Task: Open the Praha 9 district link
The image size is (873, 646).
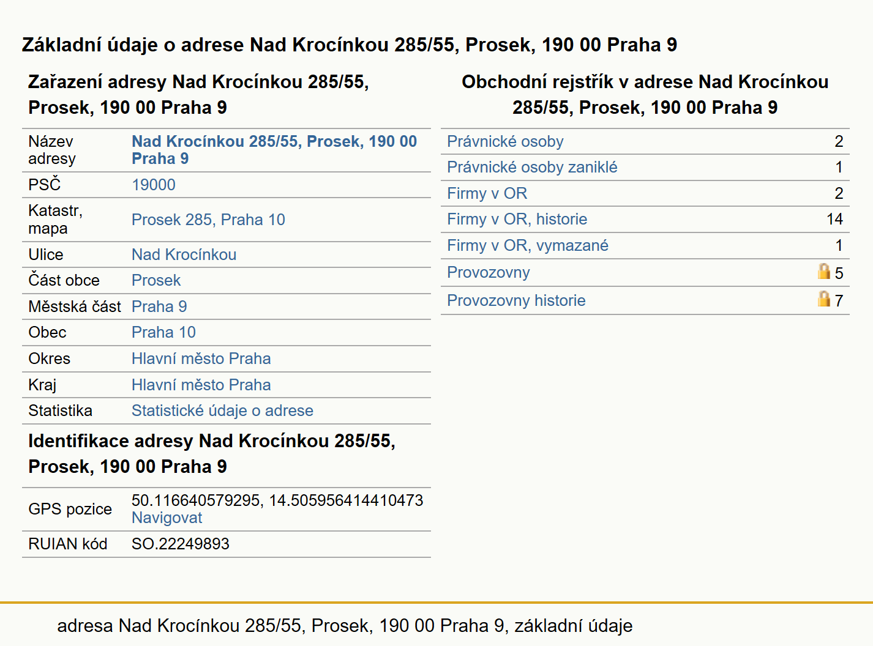Action: pos(159,306)
